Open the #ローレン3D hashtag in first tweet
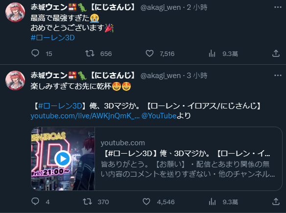The height and width of the screenshot is (213, 286). tap(53, 38)
